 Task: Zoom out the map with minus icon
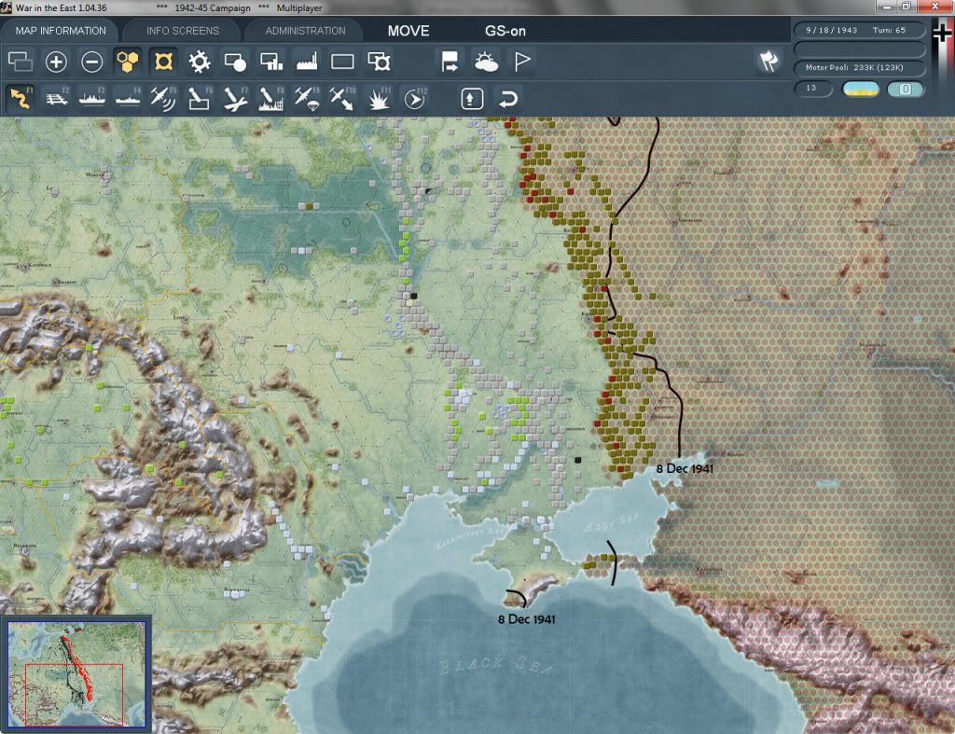[x=92, y=62]
